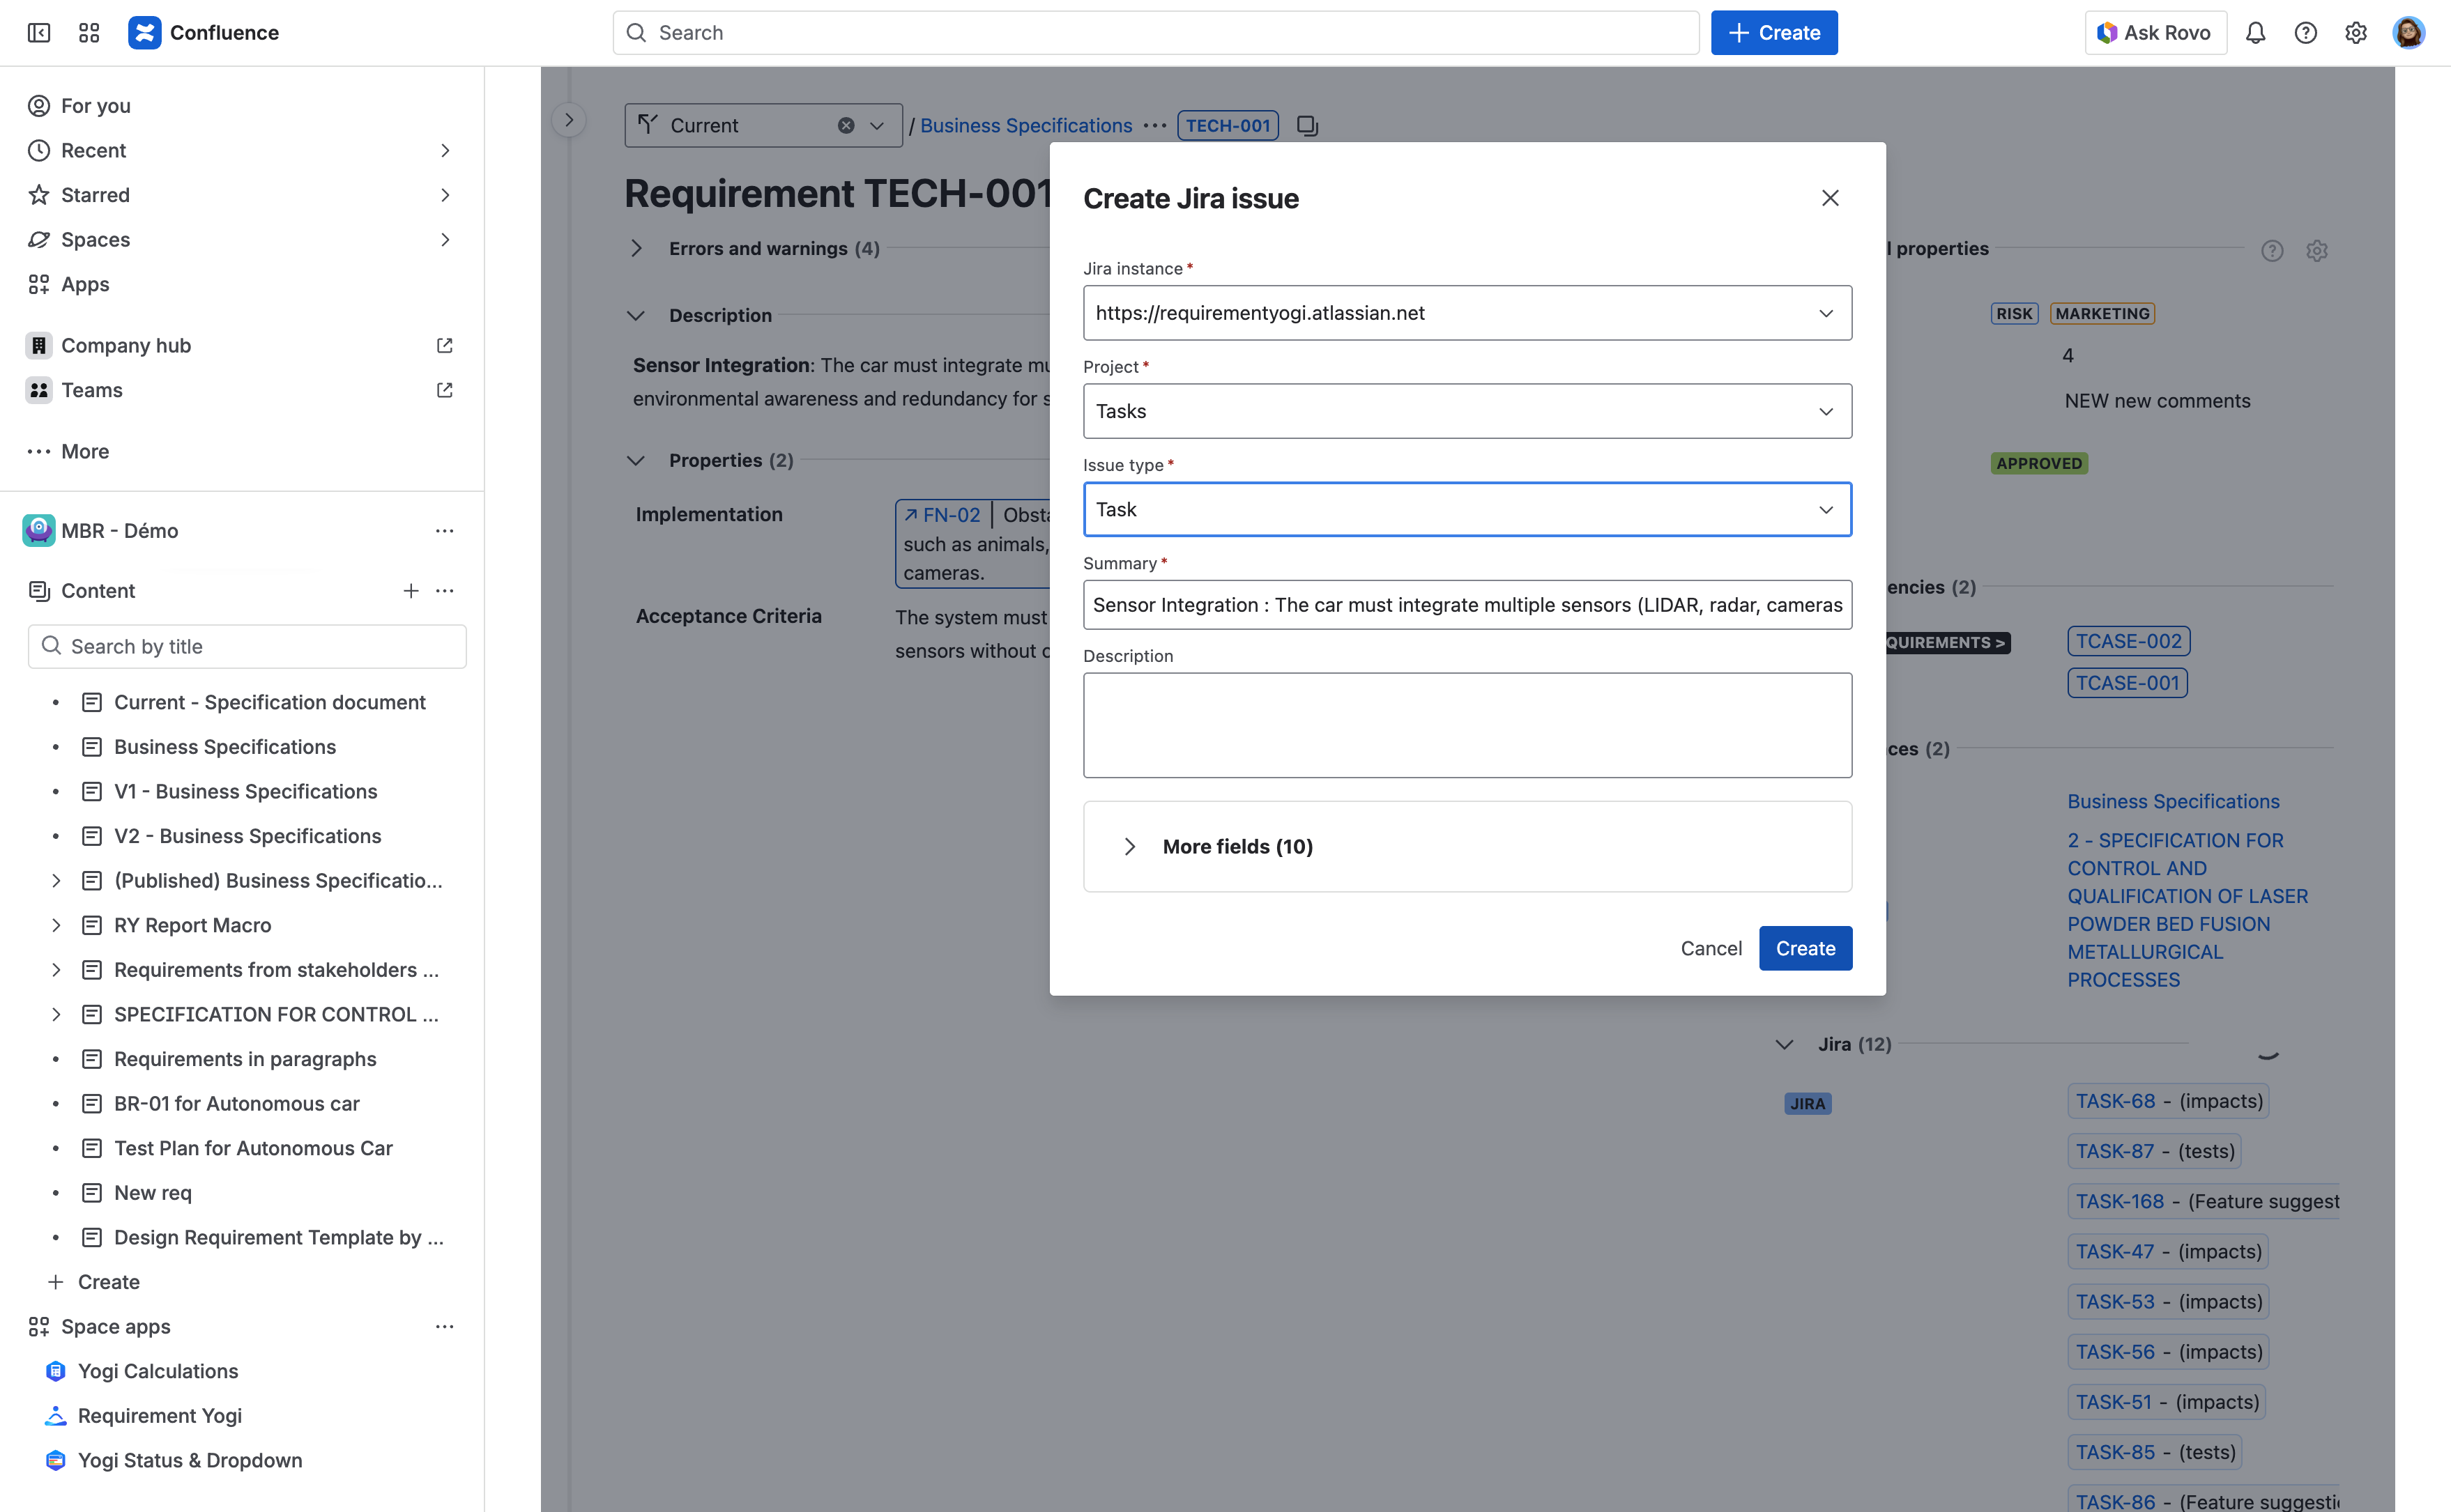Screen dimensions: 2451x1512
Task: Clear the Current version filter with the X
Action: click(x=846, y=124)
